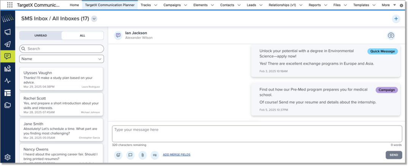This screenshot has width=408, height=167.
Task: Click 'Michael Johnson' on Rachel Scott card
Action: [x=90, y=112]
